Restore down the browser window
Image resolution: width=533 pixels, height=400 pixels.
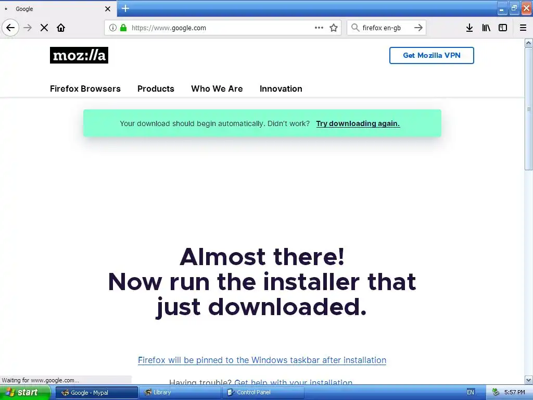514,8
